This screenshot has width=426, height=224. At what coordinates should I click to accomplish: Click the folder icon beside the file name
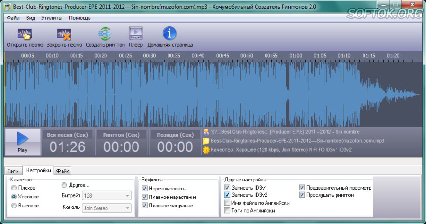tap(206, 141)
